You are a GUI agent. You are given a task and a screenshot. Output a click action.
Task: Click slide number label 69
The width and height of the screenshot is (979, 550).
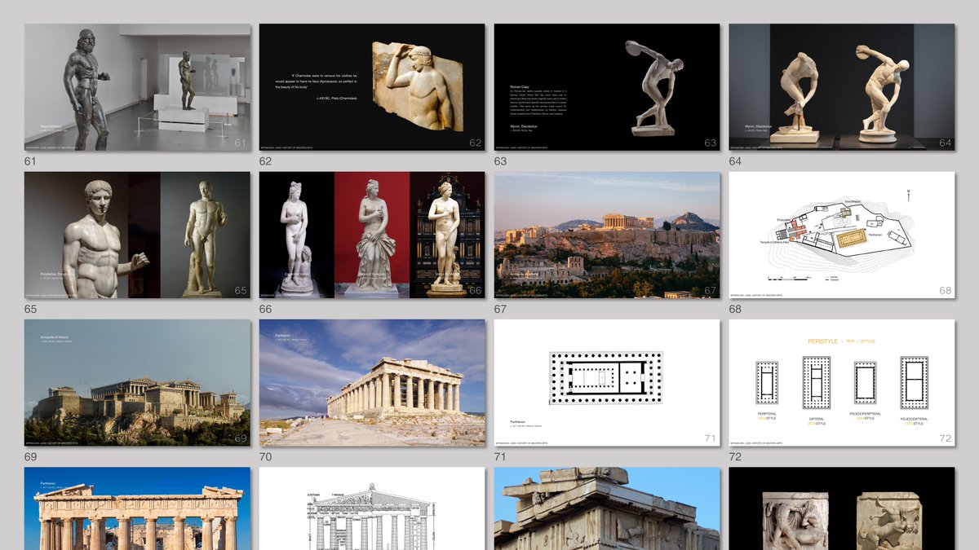tap(30, 457)
